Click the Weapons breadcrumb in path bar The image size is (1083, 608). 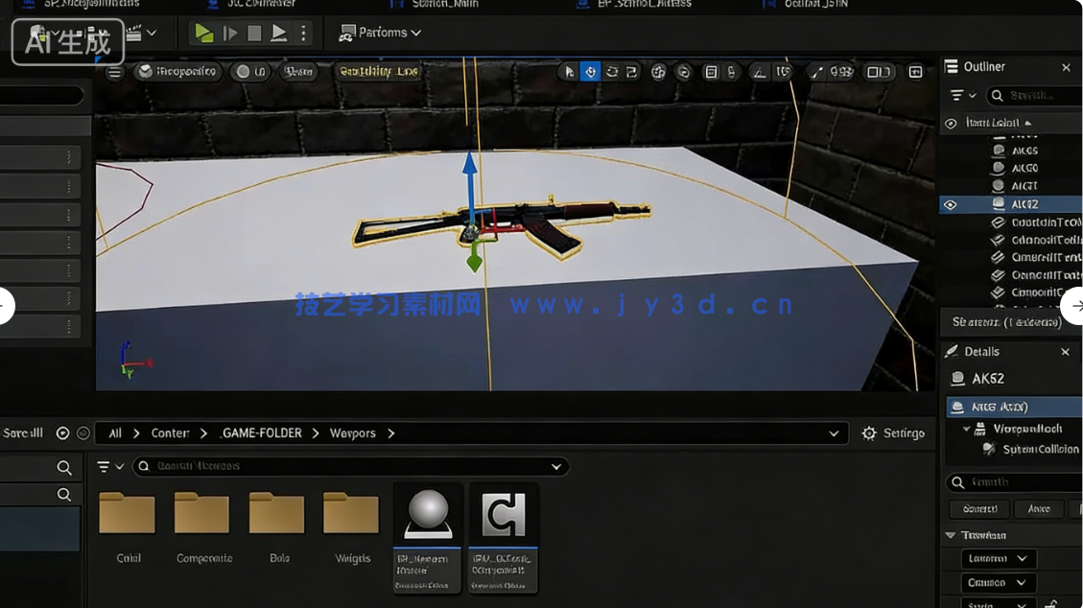click(x=352, y=433)
